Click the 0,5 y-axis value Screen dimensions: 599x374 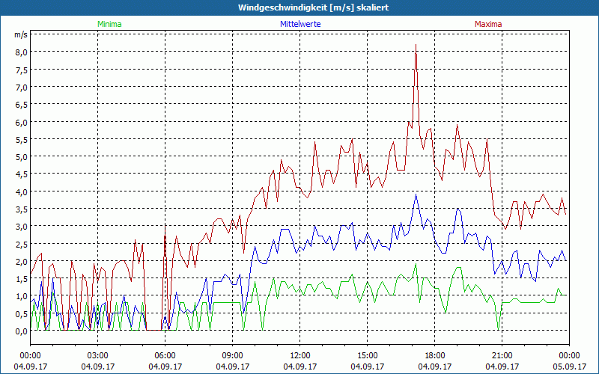[22, 314]
